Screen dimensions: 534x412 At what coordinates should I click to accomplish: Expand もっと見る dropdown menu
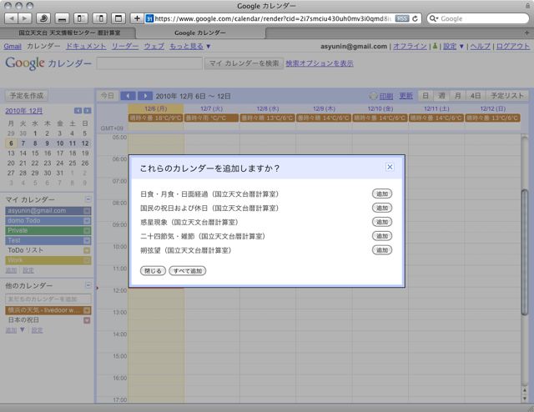(x=190, y=47)
